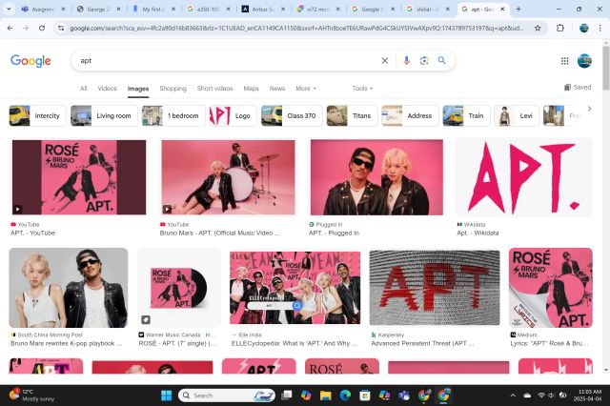
Task: Open Saved items
Action: (x=578, y=87)
